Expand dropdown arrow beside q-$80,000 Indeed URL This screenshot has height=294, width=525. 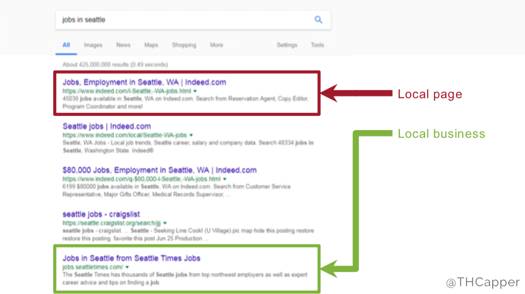tap(225, 179)
